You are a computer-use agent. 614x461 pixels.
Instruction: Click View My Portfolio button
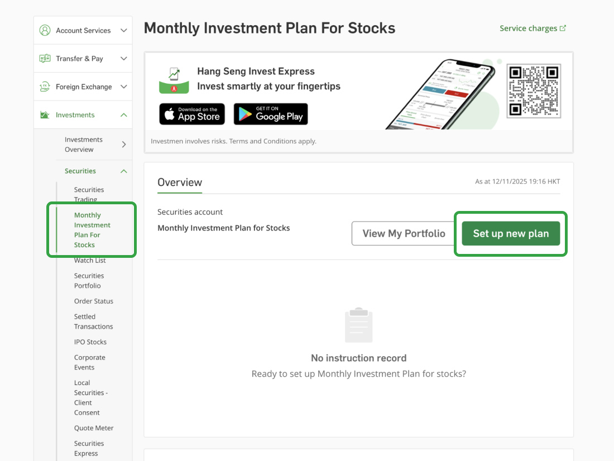(404, 233)
